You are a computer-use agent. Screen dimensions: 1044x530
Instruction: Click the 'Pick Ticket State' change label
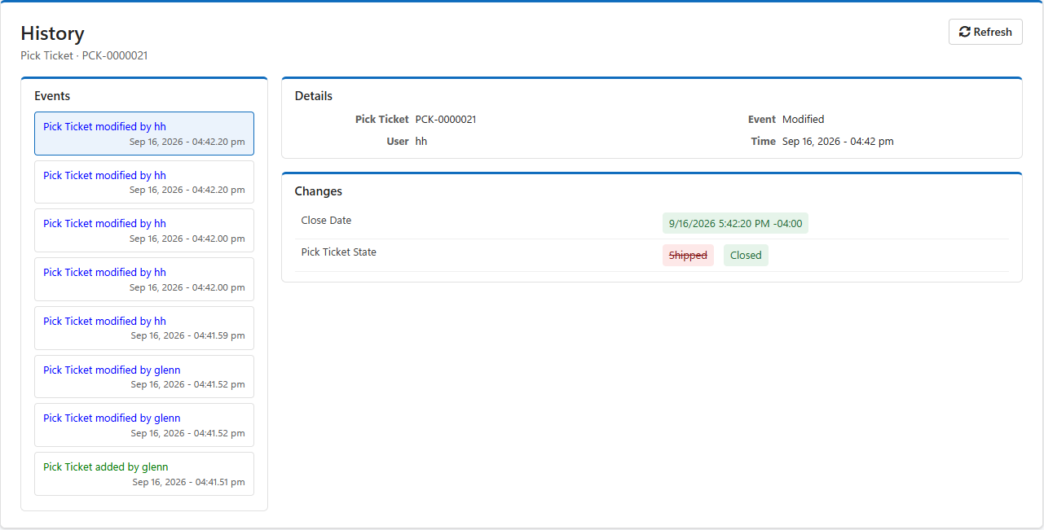pos(339,252)
